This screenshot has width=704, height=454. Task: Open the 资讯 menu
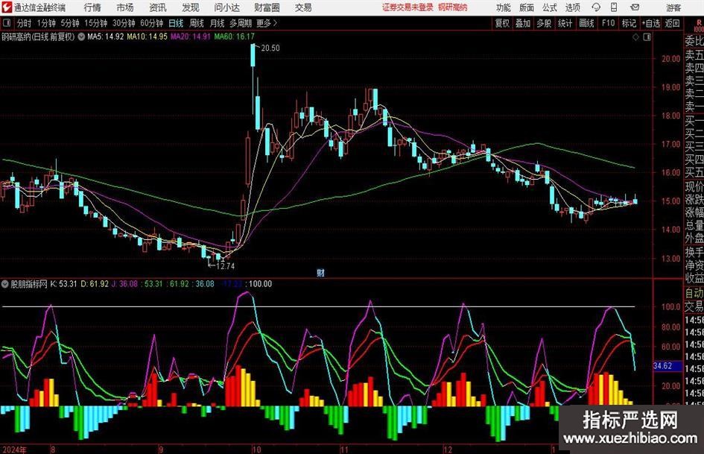[x=158, y=7]
